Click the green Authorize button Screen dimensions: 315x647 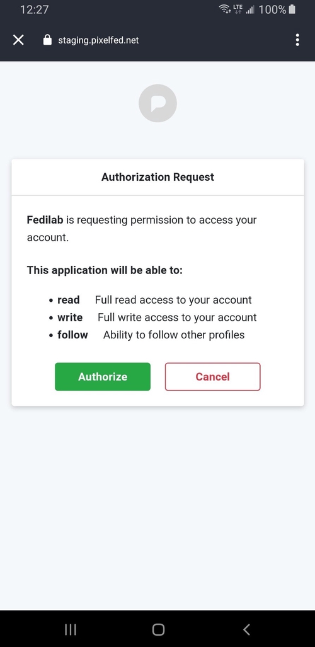tap(103, 377)
